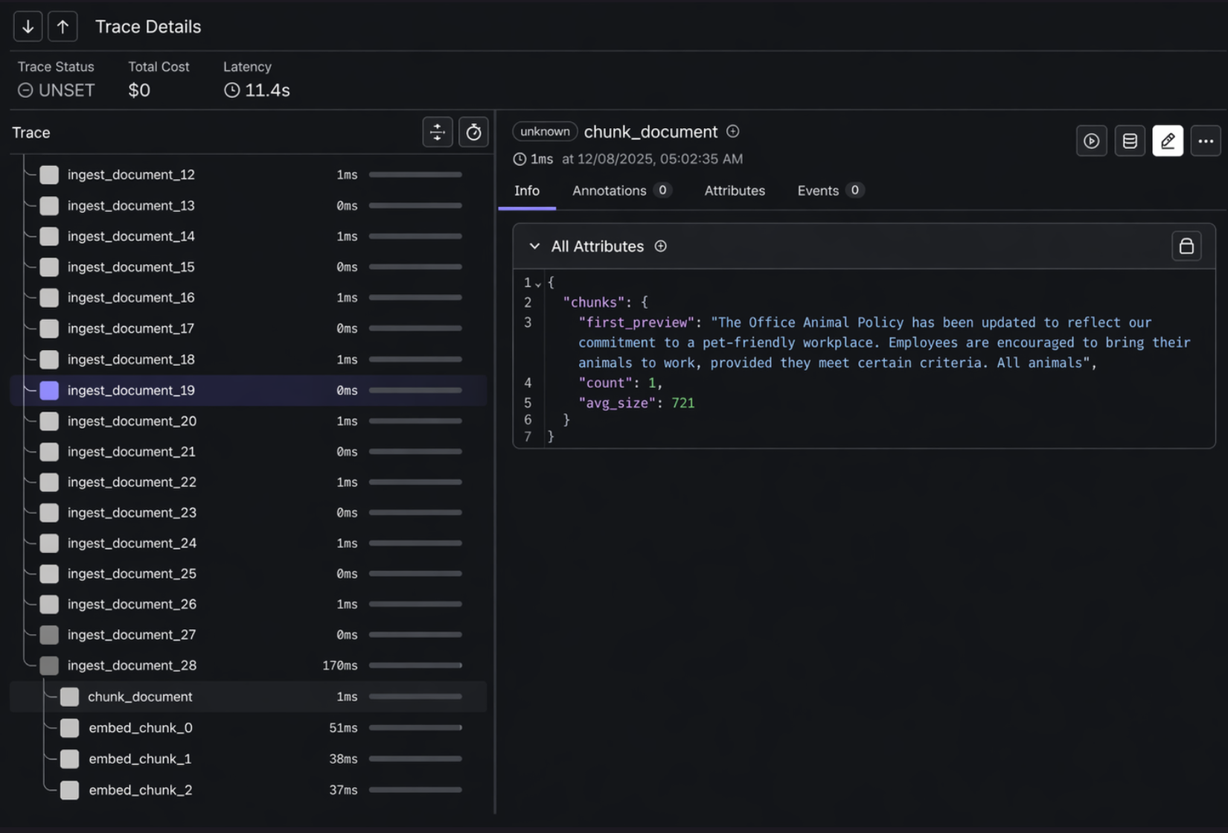
Task: Select span ingest_document_13
Action: click(x=249, y=205)
